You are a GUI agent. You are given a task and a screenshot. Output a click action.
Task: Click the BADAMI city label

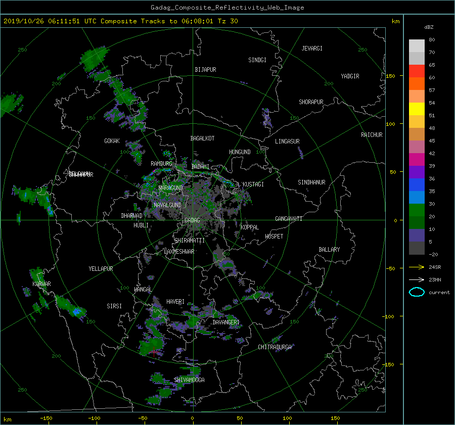point(200,167)
